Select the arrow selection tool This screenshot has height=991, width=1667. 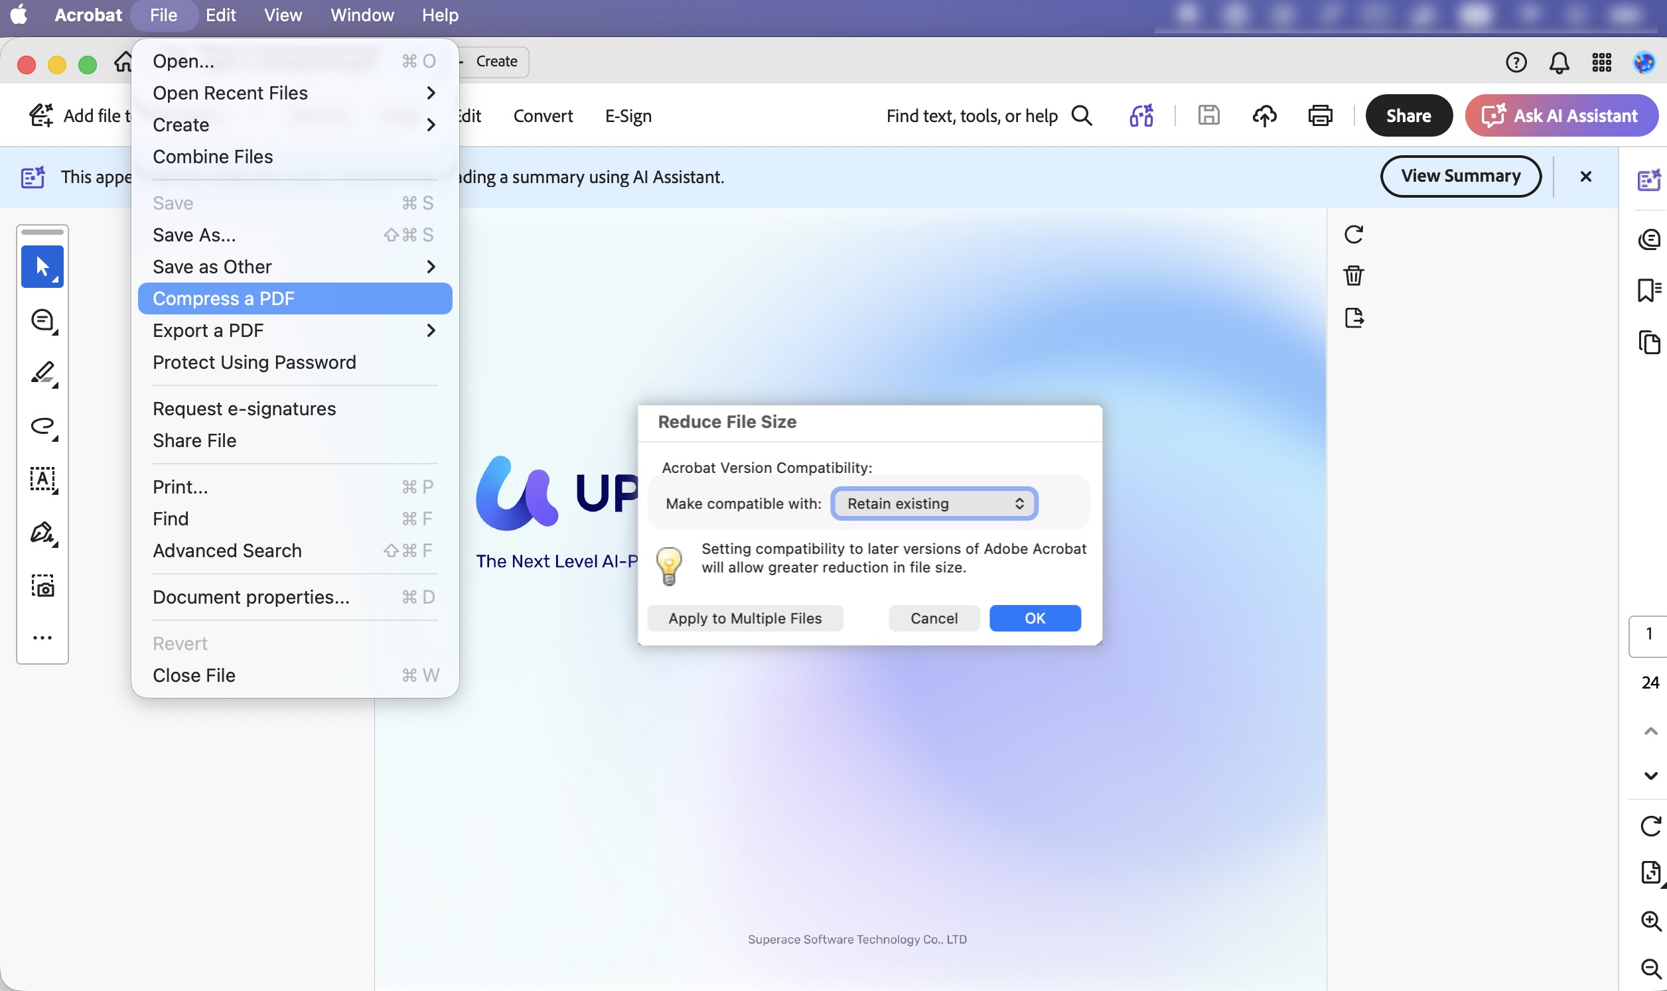(x=42, y=267)
